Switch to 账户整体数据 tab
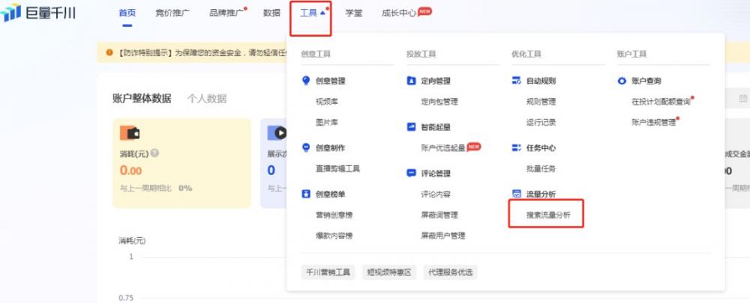 [142, 99]
